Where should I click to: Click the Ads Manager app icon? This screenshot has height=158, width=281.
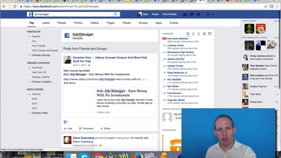67,36
